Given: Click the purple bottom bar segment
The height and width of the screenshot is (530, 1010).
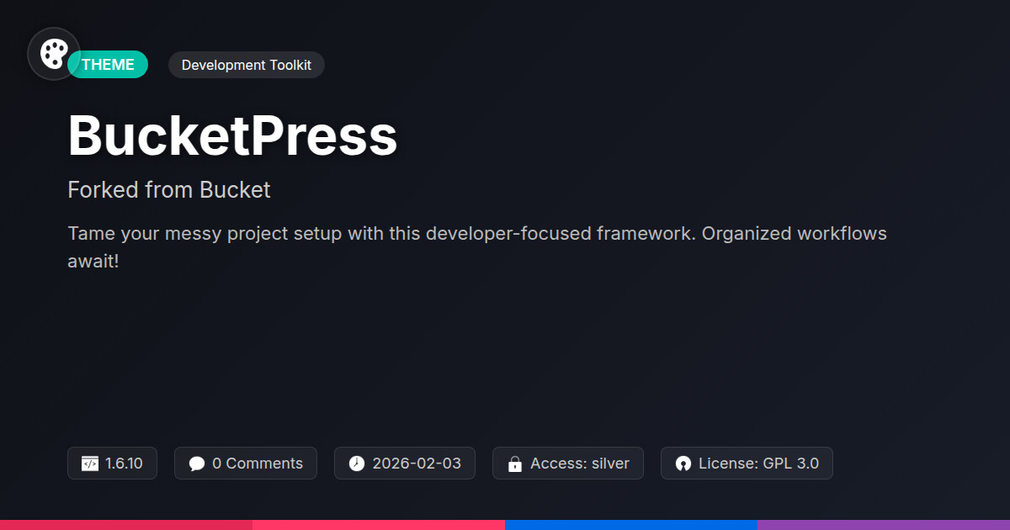Looking at the screenshot, I should [x=884, y=524].
